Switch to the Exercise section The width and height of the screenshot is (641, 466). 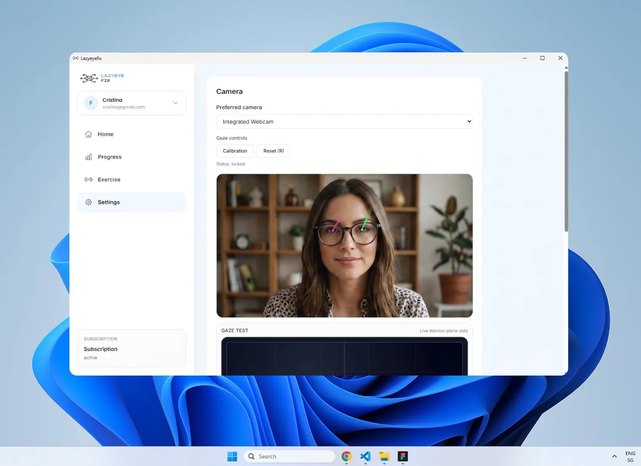(x=109, y=179)
